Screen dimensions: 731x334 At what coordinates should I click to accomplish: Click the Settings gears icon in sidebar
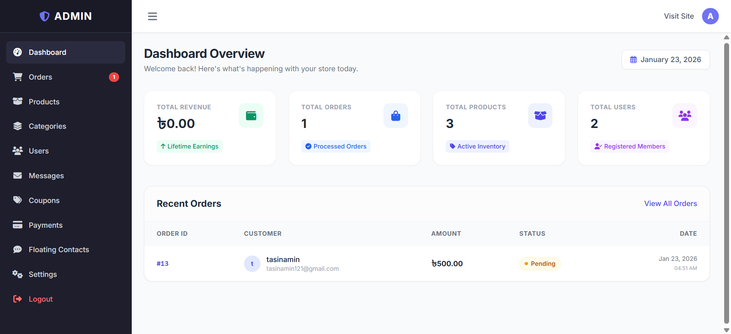point(18,274)
